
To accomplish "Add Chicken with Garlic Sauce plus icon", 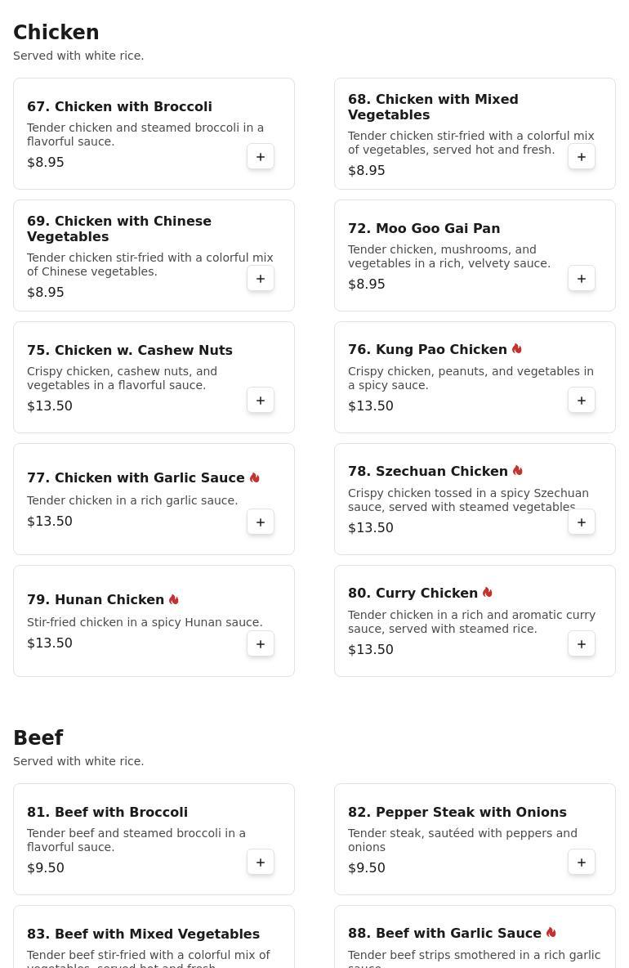I will click(x=261, y=522).
